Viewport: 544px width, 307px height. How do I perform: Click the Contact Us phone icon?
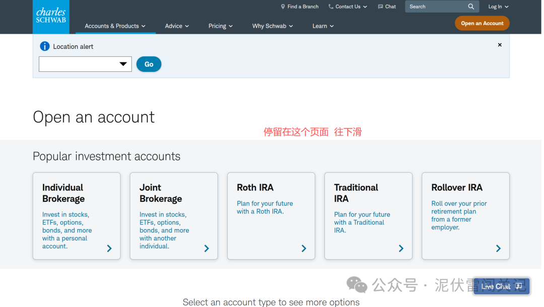330,7
